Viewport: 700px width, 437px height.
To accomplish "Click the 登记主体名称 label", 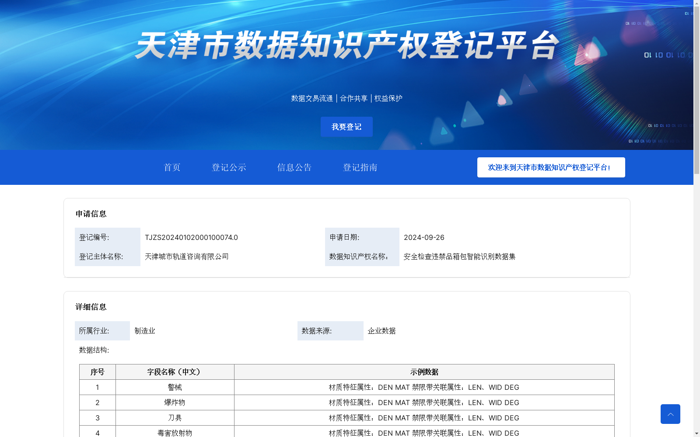I will [101, 257].
